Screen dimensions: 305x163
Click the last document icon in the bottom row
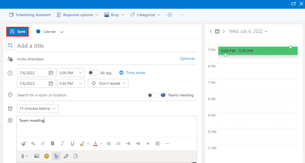pyautogui.click(x=76, y=156)
